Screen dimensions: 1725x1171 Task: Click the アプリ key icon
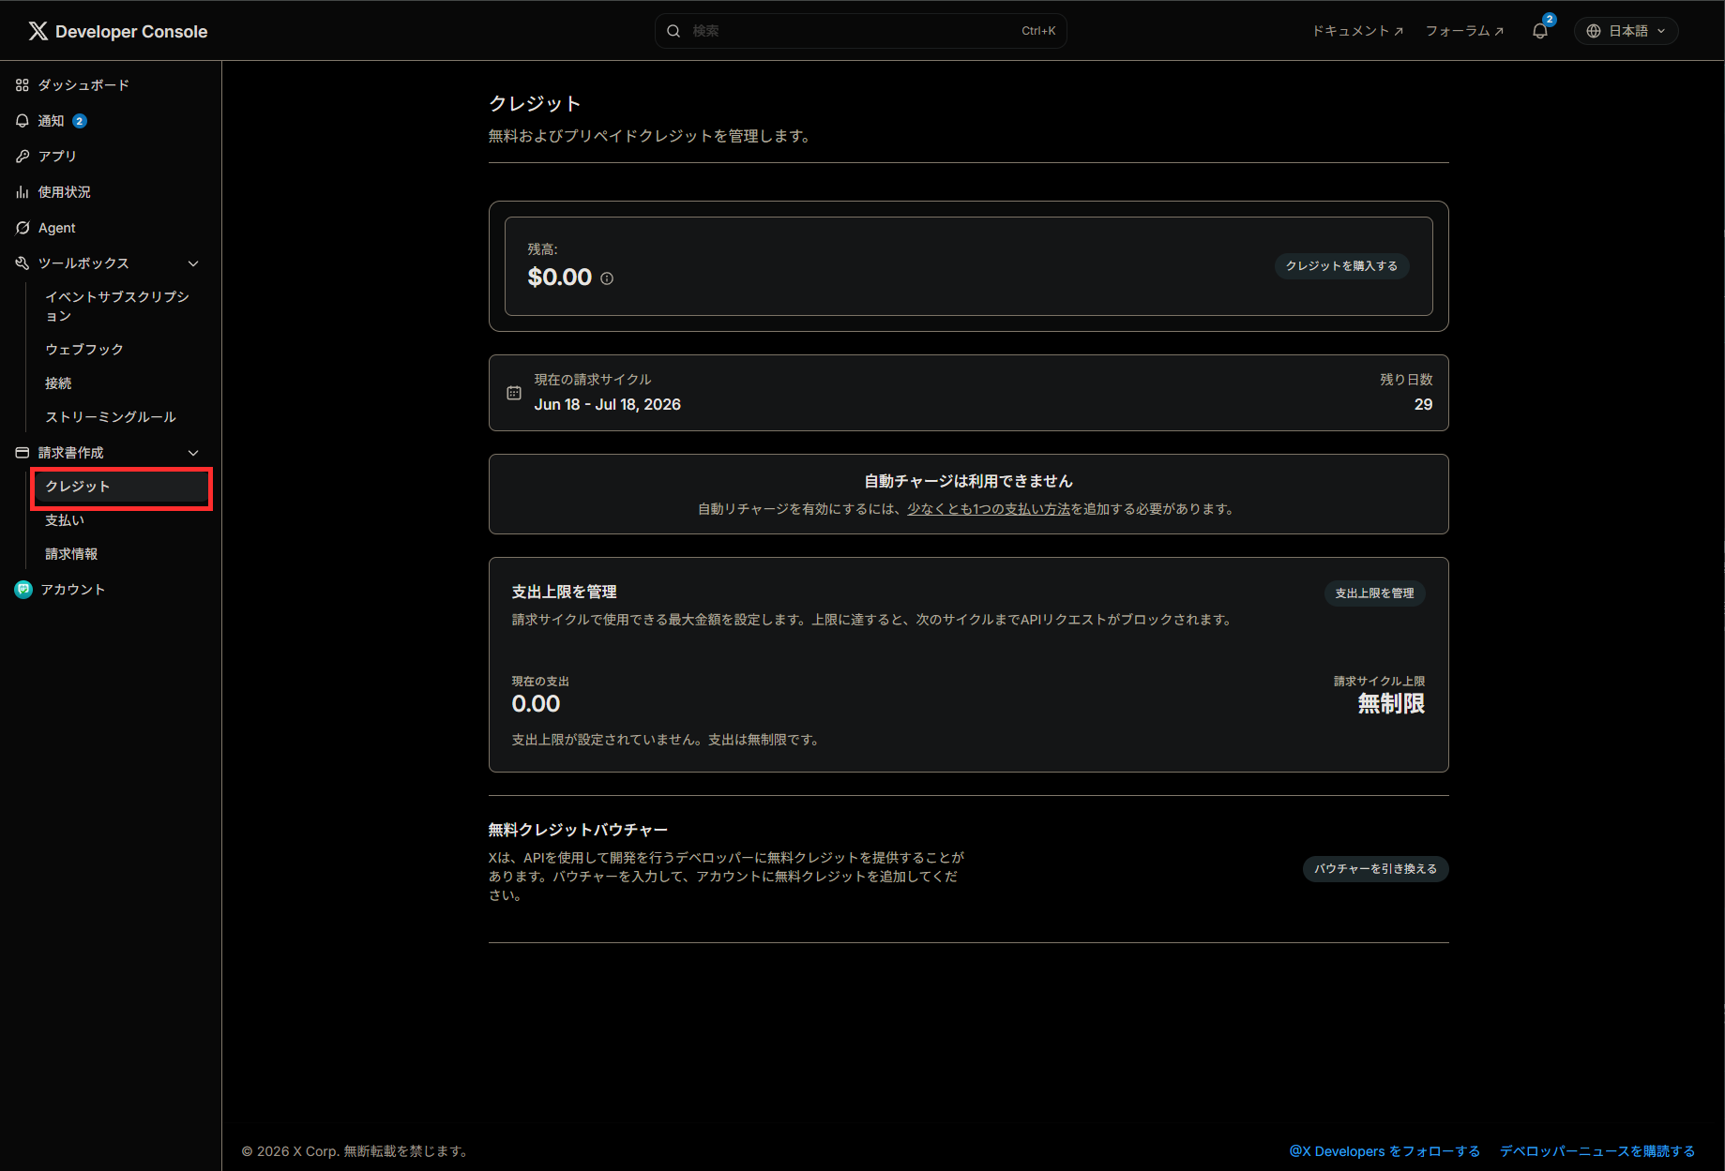tap(23, 157)
